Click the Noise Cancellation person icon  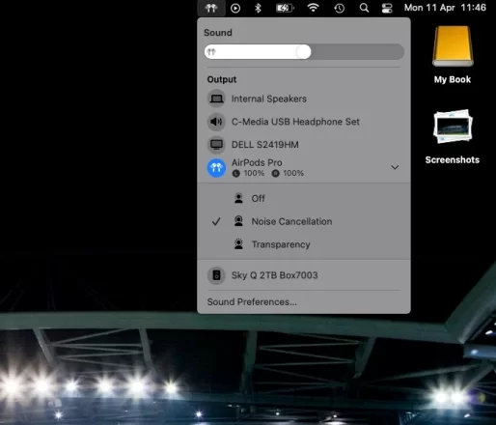click(238, 221)
